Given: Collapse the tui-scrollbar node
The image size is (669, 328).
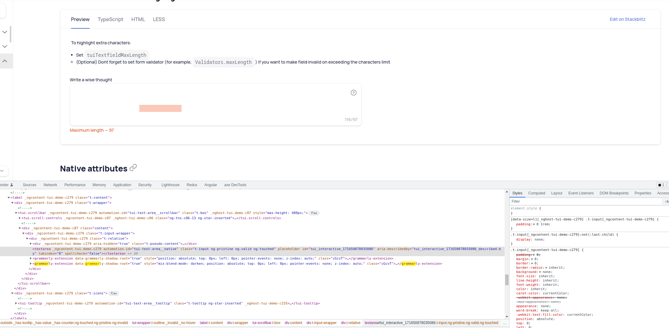Looking at the screenshot, I should (16, 213).
